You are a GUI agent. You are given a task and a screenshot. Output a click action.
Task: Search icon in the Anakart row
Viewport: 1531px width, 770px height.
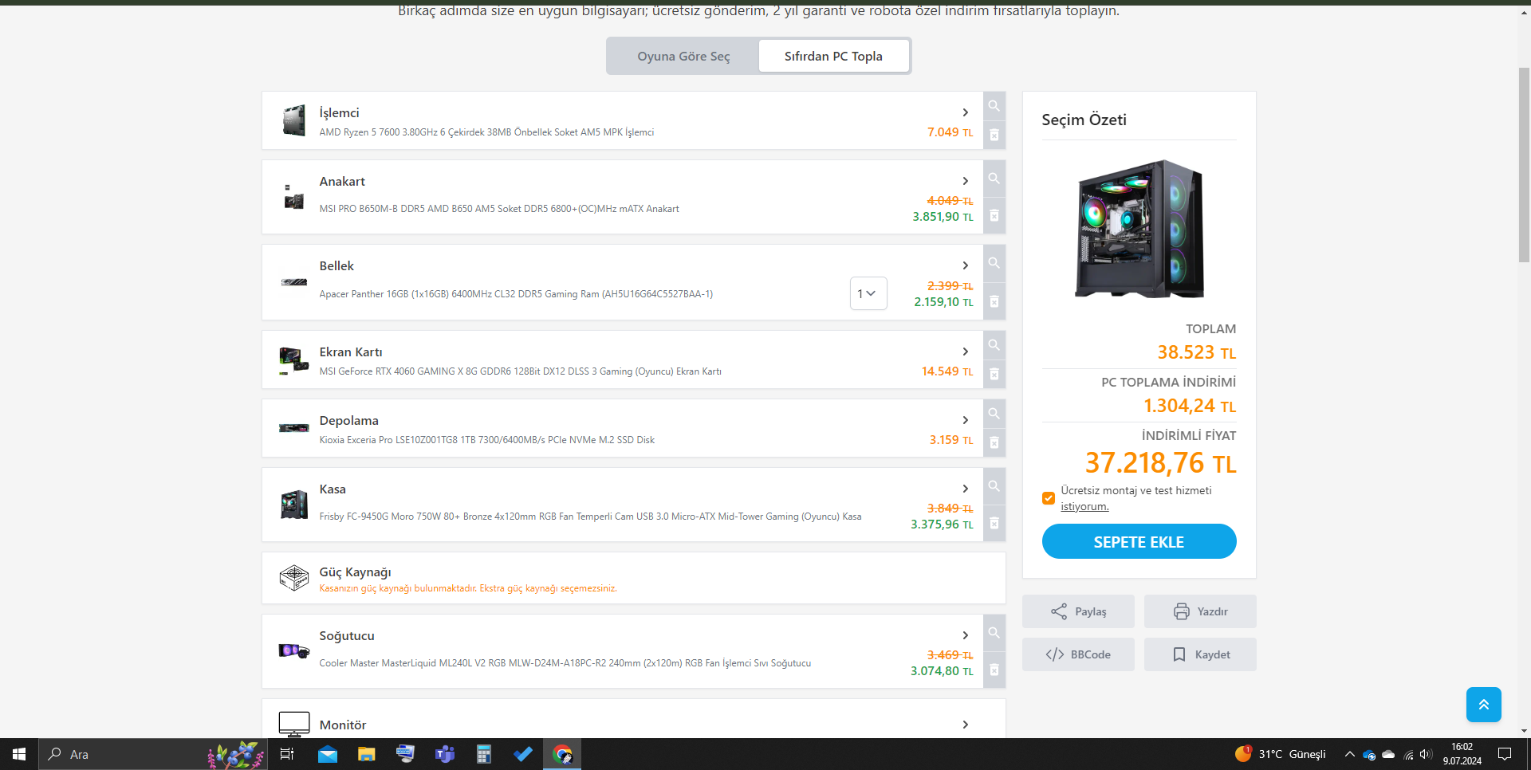point(994,179)
